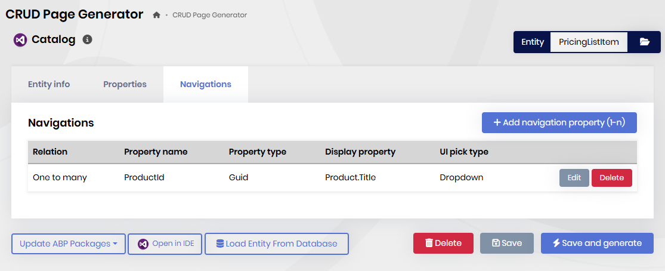Click the home icon in breadcrumb
The image size is (665, 271).
pyautogui.click(x=156, y=15)
